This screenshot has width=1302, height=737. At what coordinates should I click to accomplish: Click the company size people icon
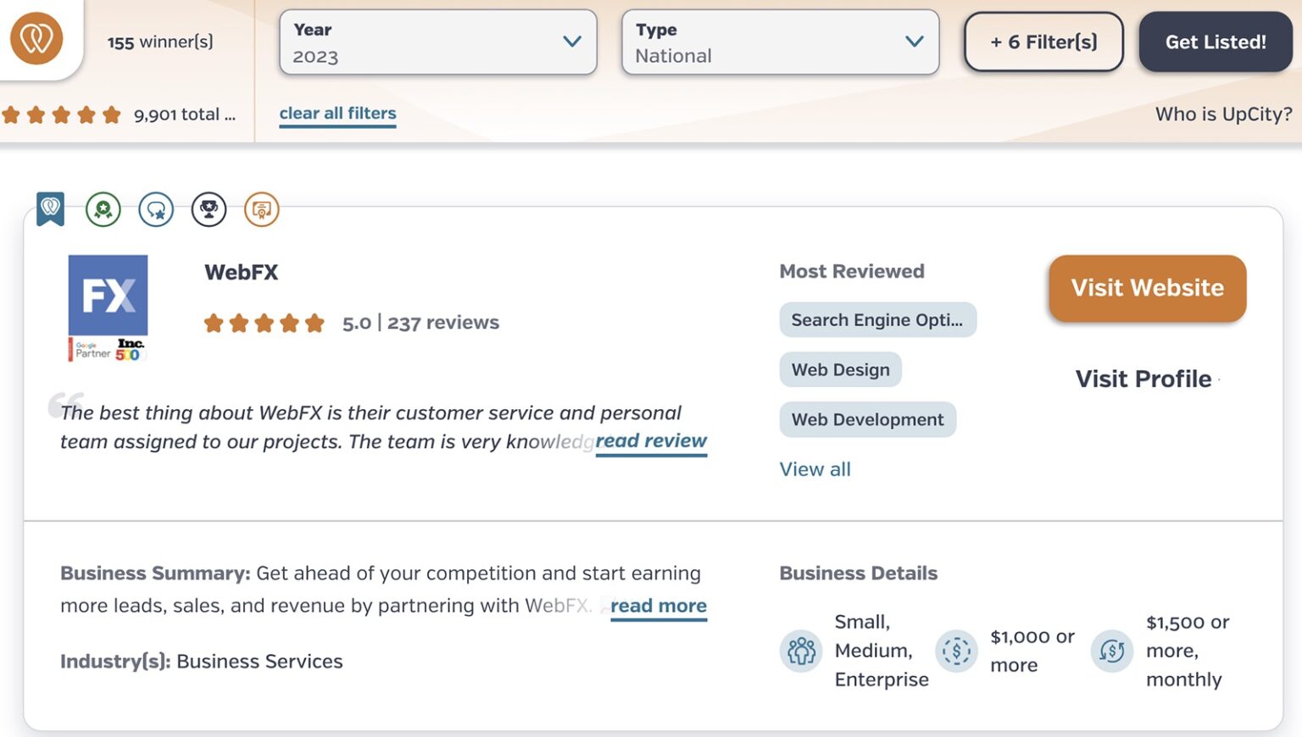pyautogui.click(x=801, y=651)
